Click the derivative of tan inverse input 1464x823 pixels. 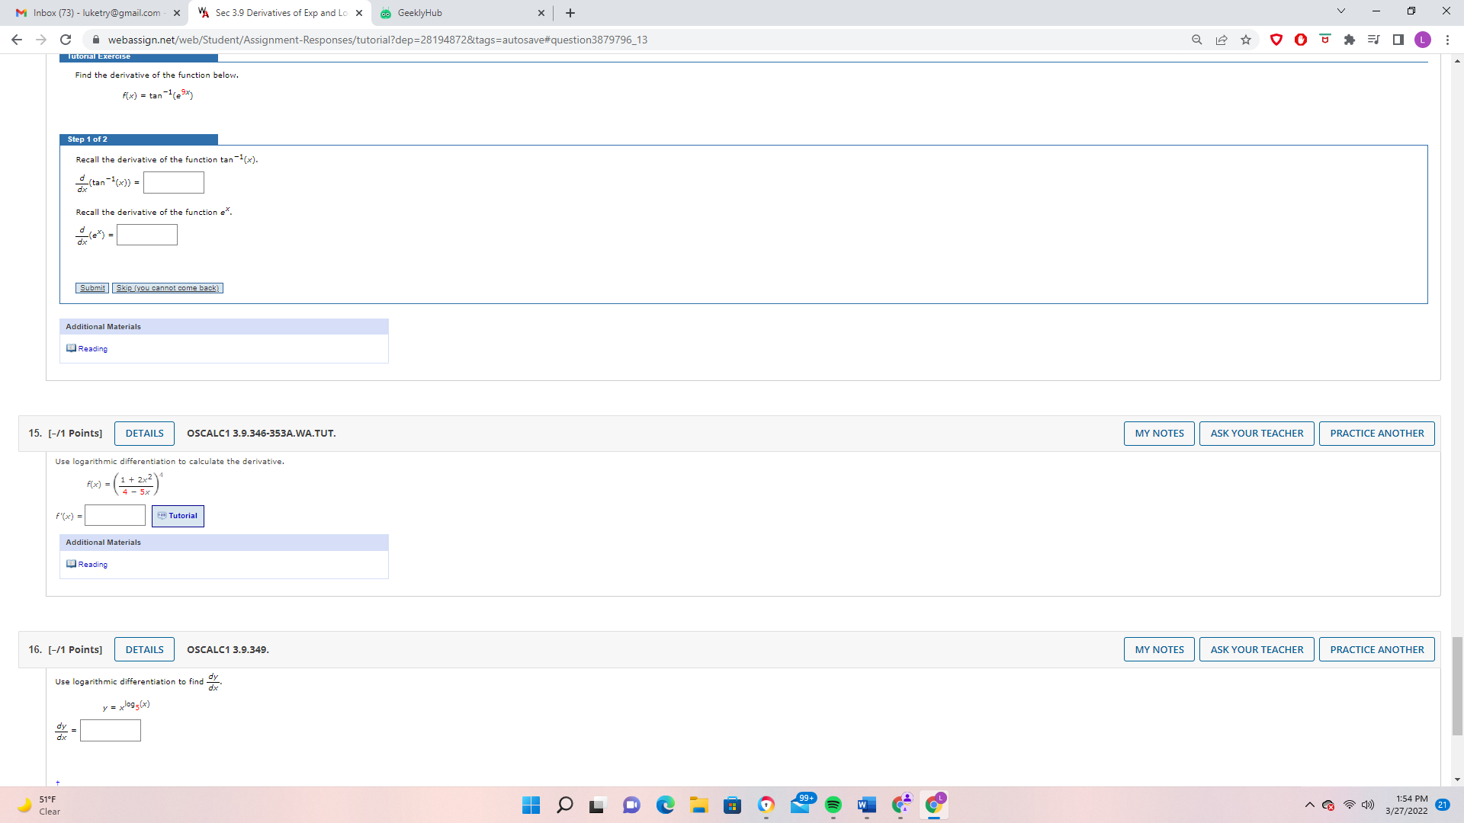point(174,183)
